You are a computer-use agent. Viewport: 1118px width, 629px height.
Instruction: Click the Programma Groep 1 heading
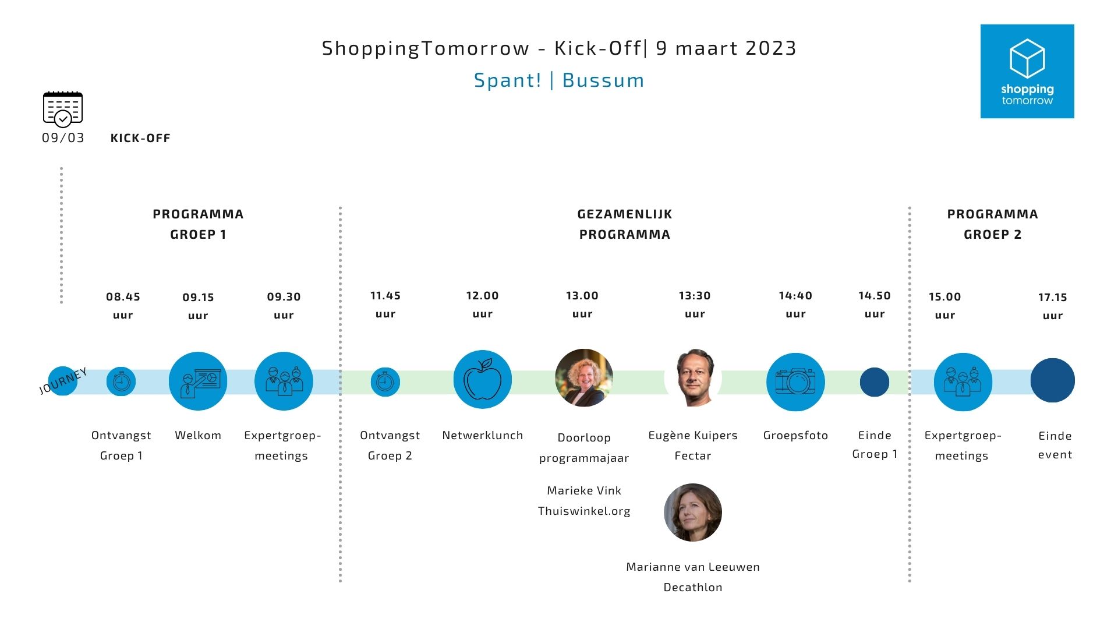(198, 224)
